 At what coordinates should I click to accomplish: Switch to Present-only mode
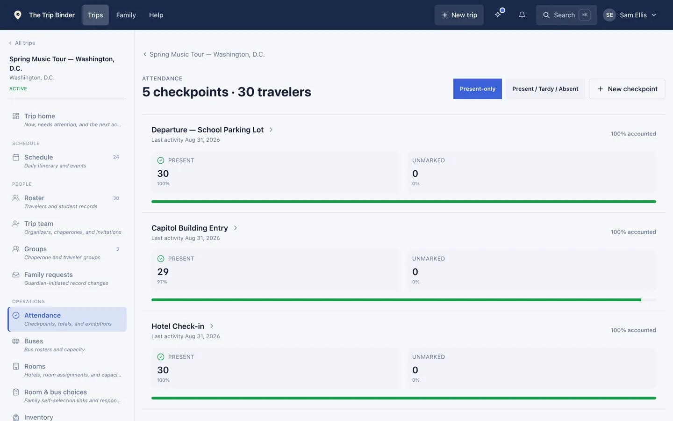click(x=477, y=89)
